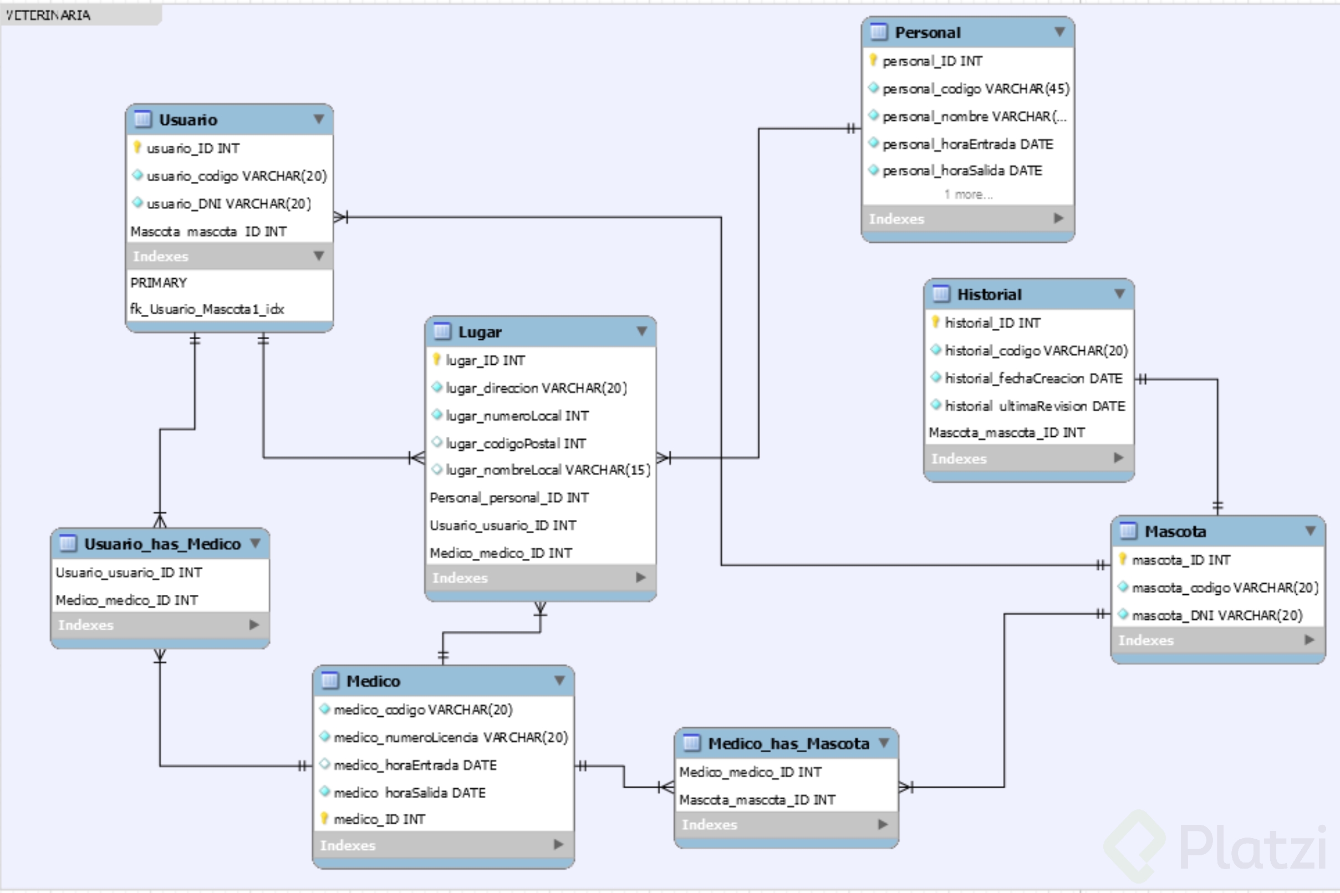Collapse the Usuario Indexes section
The width and height of the screenshot is (1340, 893).
(319, 256)
